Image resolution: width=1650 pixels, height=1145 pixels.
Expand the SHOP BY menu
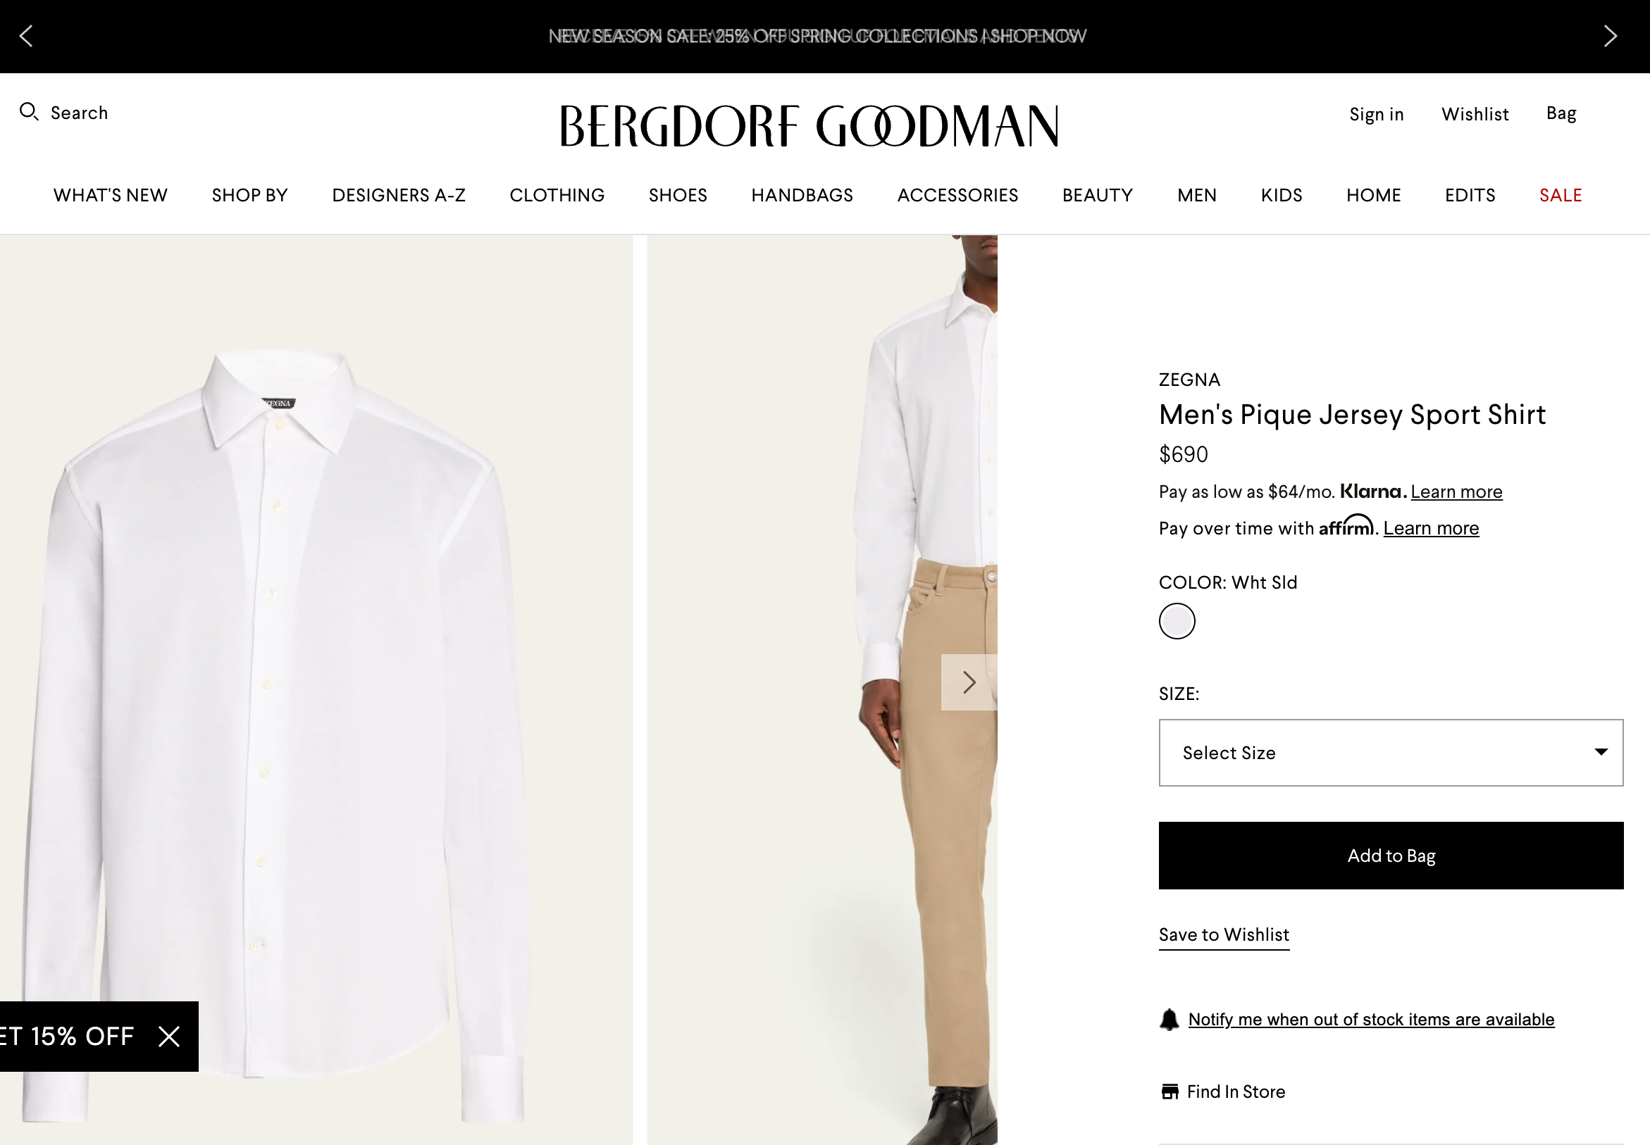249,195
